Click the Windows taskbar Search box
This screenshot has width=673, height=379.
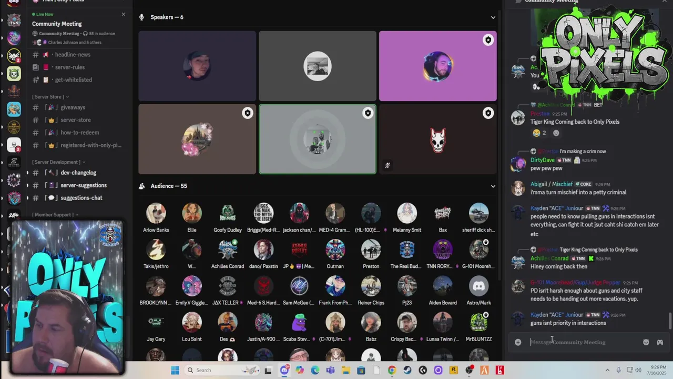tap(221, 370)
